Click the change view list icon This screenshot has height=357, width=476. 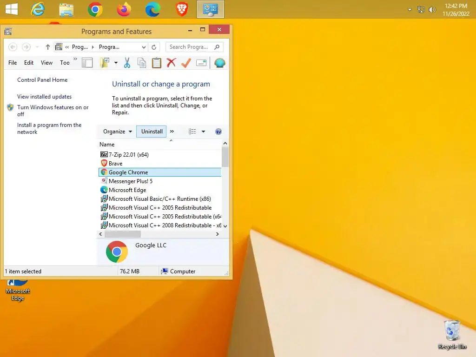click(x=192, y=132)
